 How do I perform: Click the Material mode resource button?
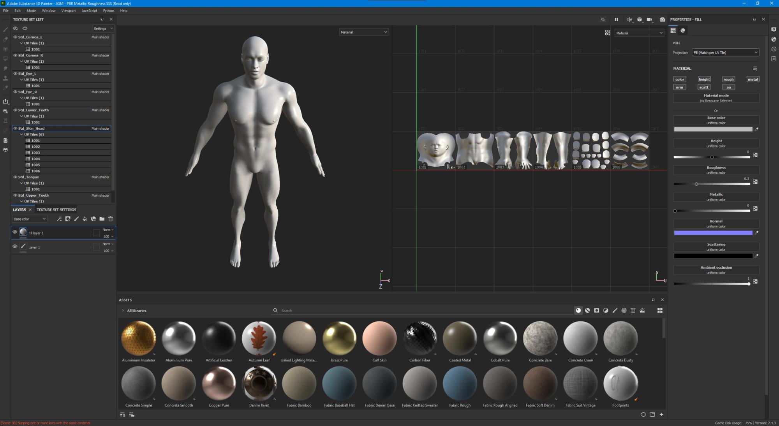coord(716,98)
